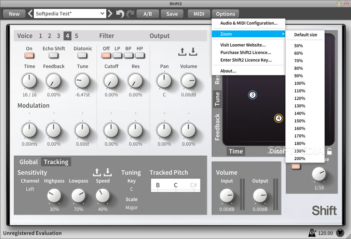Click the filter Res knob
Viewport: 351px width, 239px height.
(x=135, y=81)
